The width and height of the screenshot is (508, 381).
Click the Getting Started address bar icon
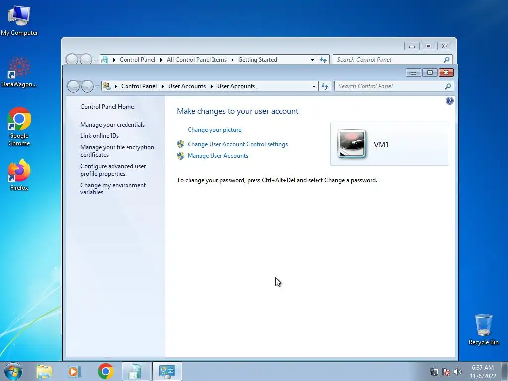tap(104, 60)
